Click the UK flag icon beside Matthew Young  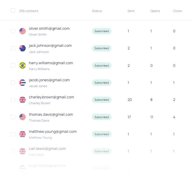(x=22, y=134)
